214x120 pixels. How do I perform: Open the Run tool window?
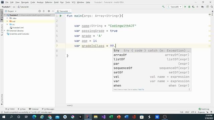coord(22,109)
